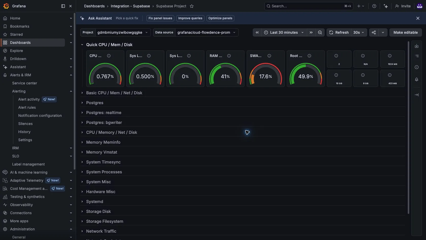Close the Ask Assistant banner
The width and height of the screenshot is (426, 240).
coord(418,18)
